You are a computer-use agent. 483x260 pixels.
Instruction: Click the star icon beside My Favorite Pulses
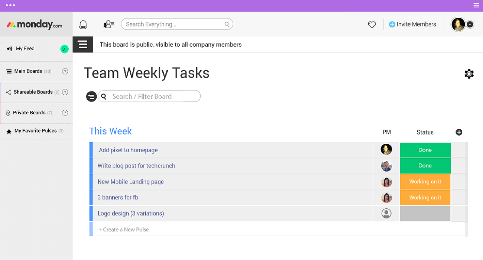click(x=9, y=131)
